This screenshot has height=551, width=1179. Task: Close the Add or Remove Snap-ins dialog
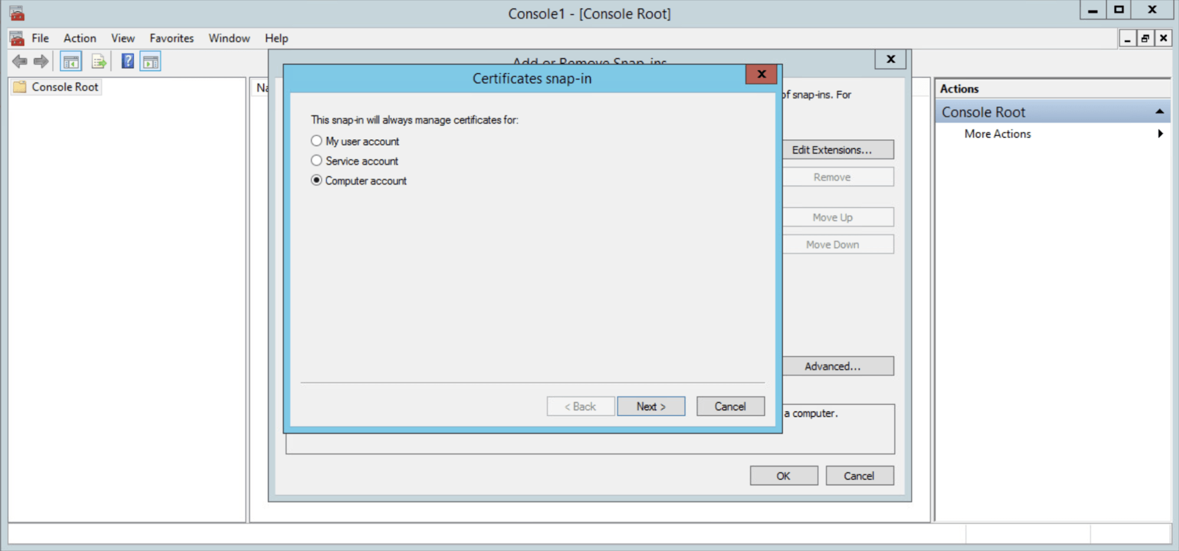tap(891, 59)
